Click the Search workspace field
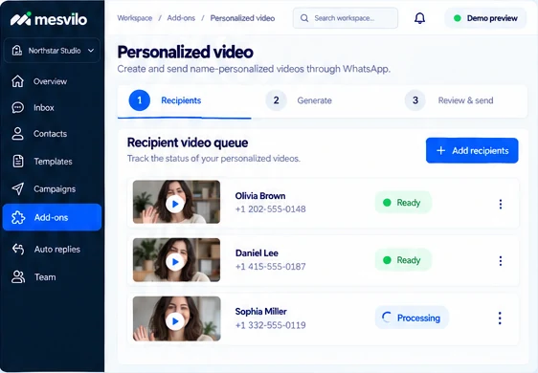 [x=346, y=18]
